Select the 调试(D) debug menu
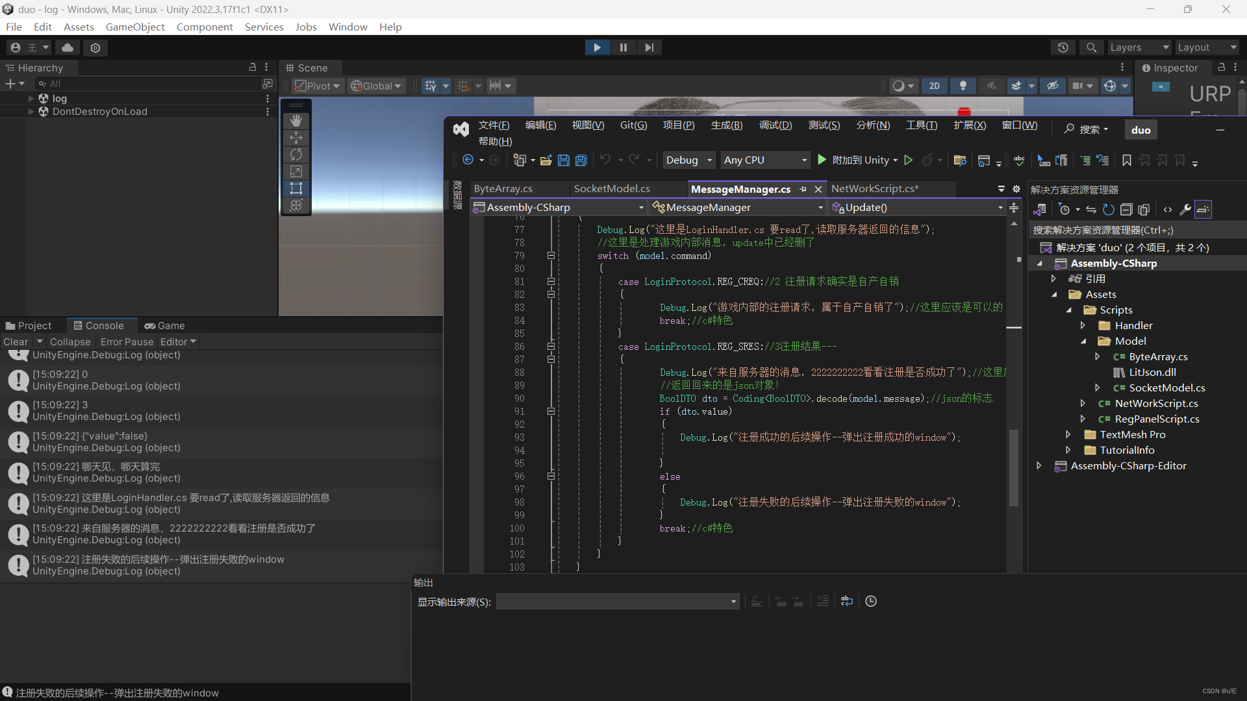Screen dimensions: 1247x701 tap(774, 125)
